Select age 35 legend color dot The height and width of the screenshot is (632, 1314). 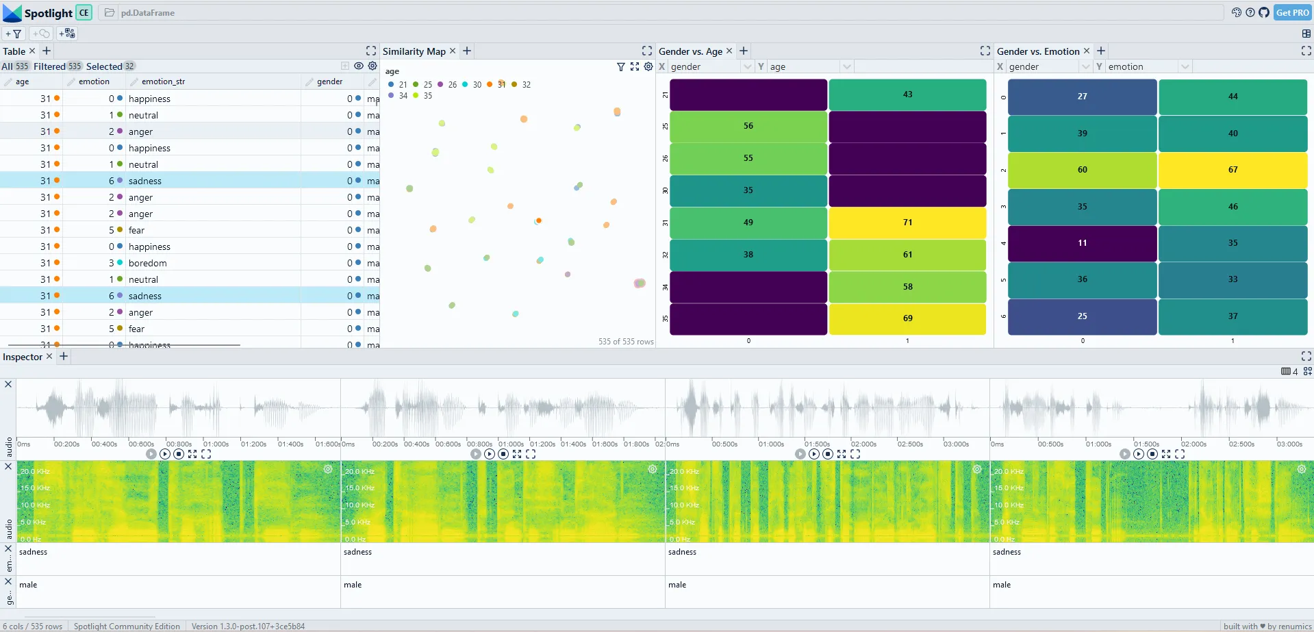click(416, 96)
